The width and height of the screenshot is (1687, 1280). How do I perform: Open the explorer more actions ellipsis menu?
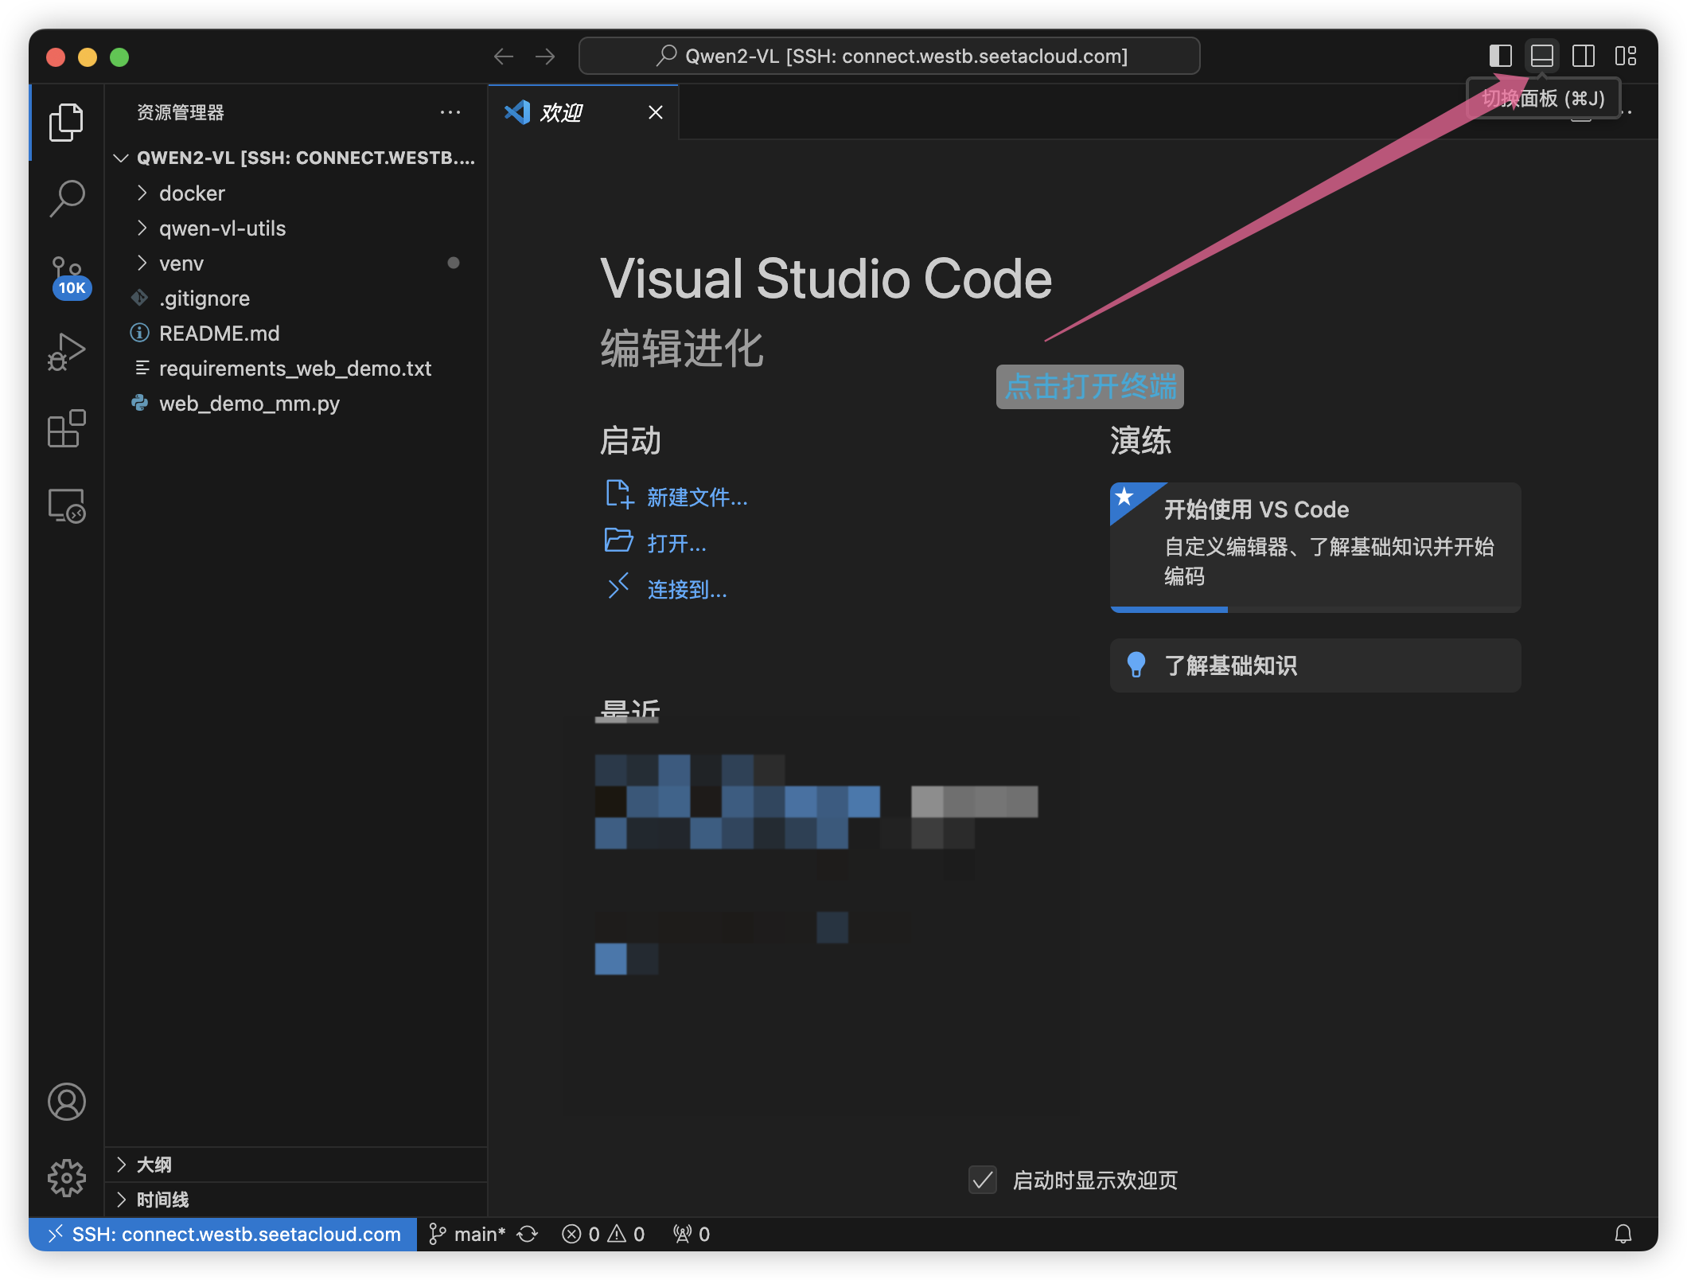coord(450,112)
